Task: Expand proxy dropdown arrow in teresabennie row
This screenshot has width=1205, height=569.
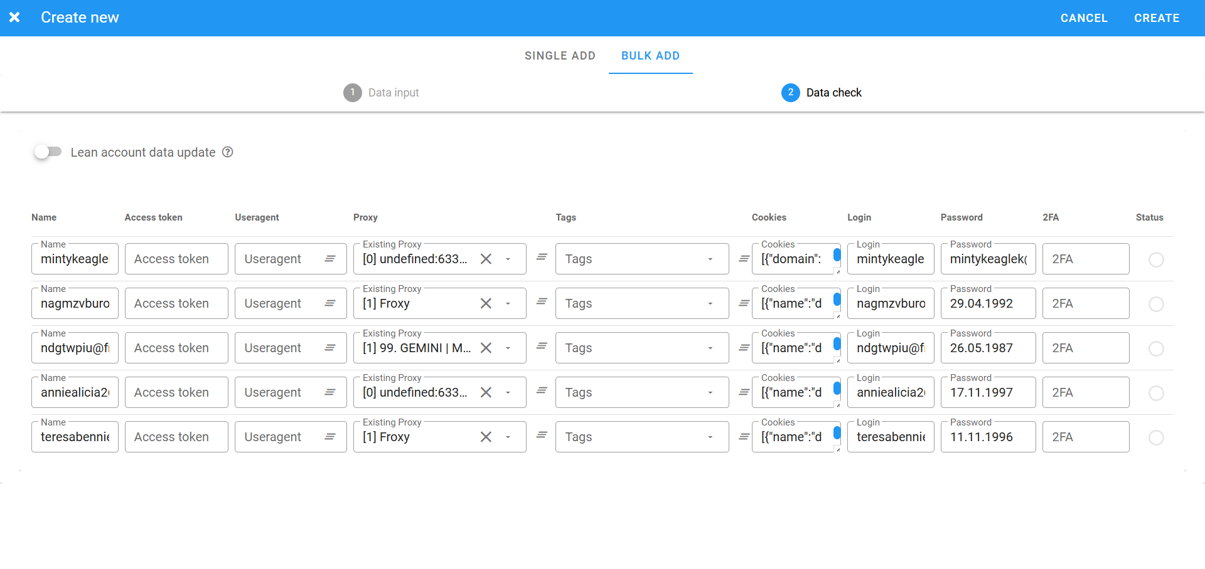Action: click(x=508, y=437)
